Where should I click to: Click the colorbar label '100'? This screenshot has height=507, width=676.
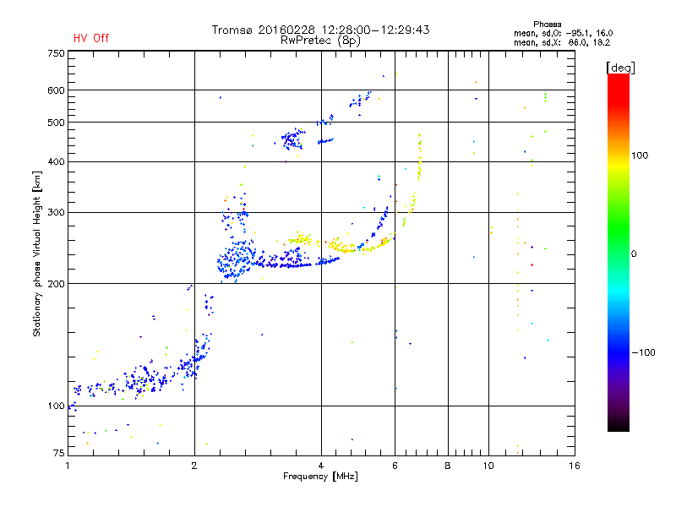coord(640,155)
